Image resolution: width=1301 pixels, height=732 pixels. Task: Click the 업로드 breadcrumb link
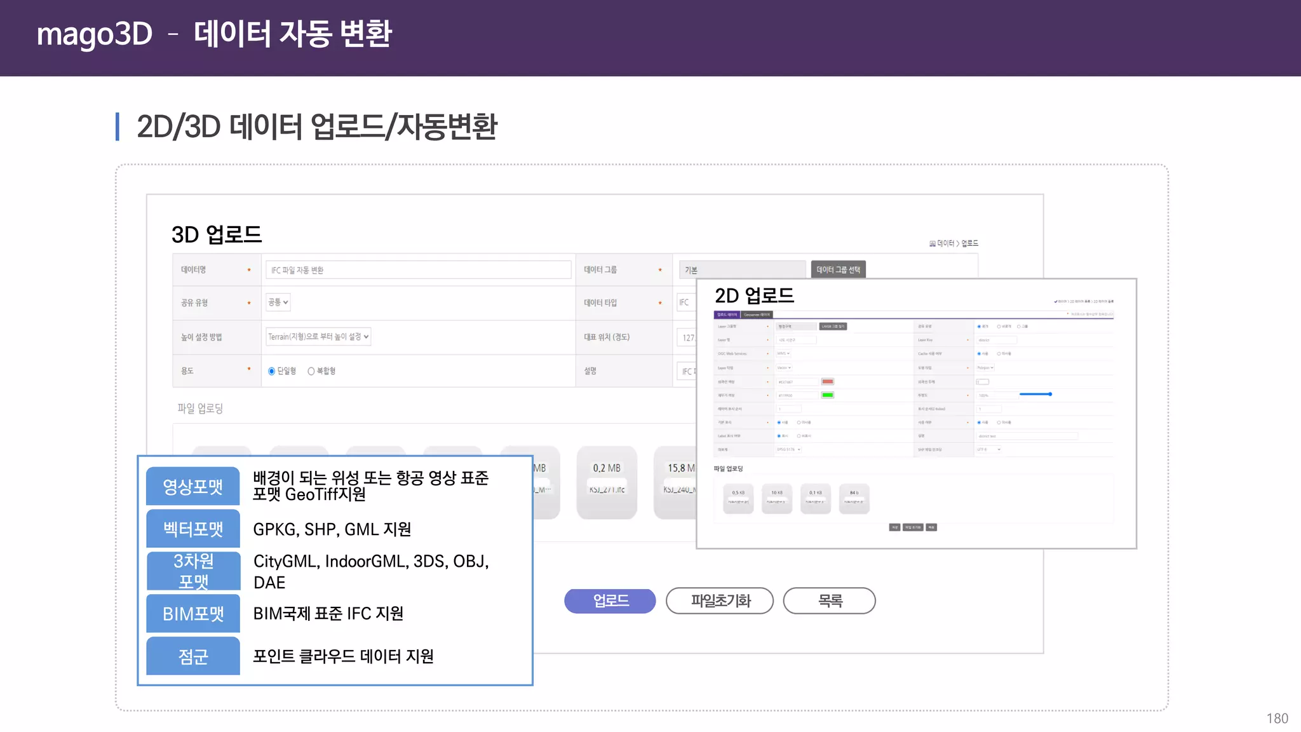(969, 243)
